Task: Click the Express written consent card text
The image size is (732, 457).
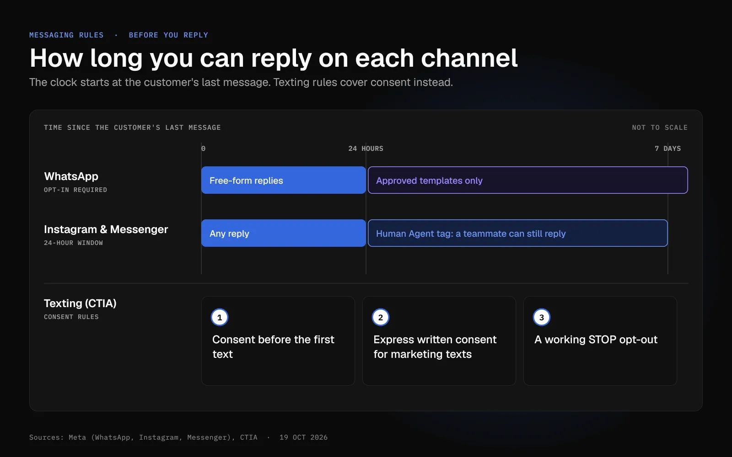Action: [x=435, y=347]
